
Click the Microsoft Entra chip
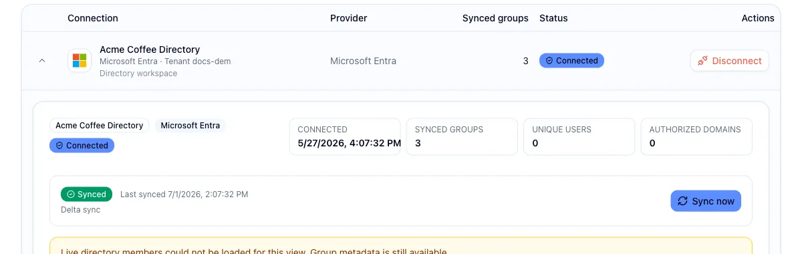pos(190,126)
